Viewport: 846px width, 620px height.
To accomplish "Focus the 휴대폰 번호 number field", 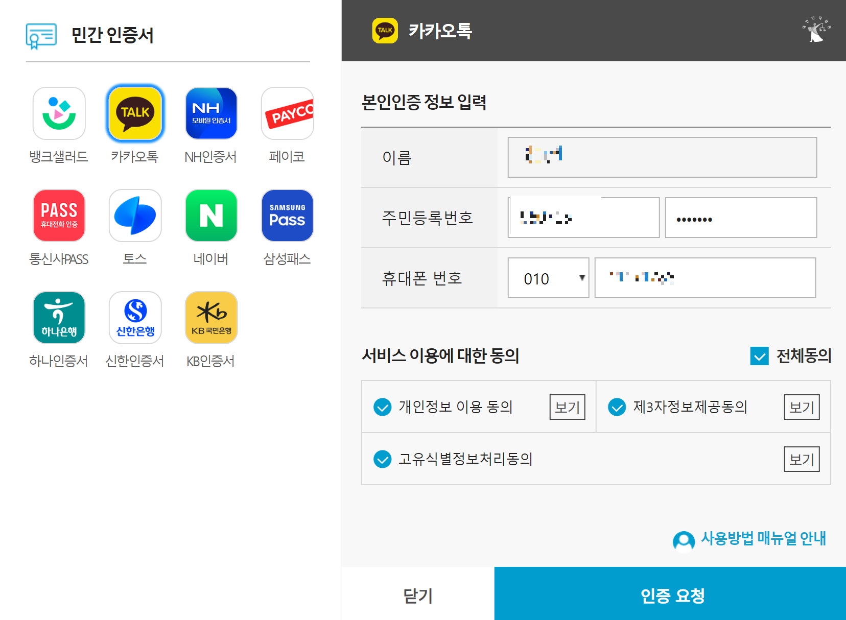I will 706,278.
